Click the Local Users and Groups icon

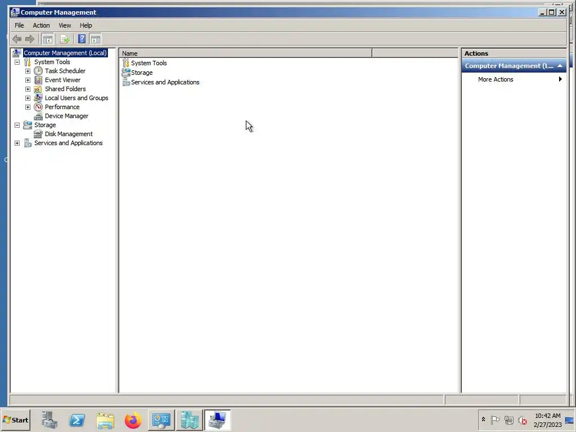click(x=38, y=98)
